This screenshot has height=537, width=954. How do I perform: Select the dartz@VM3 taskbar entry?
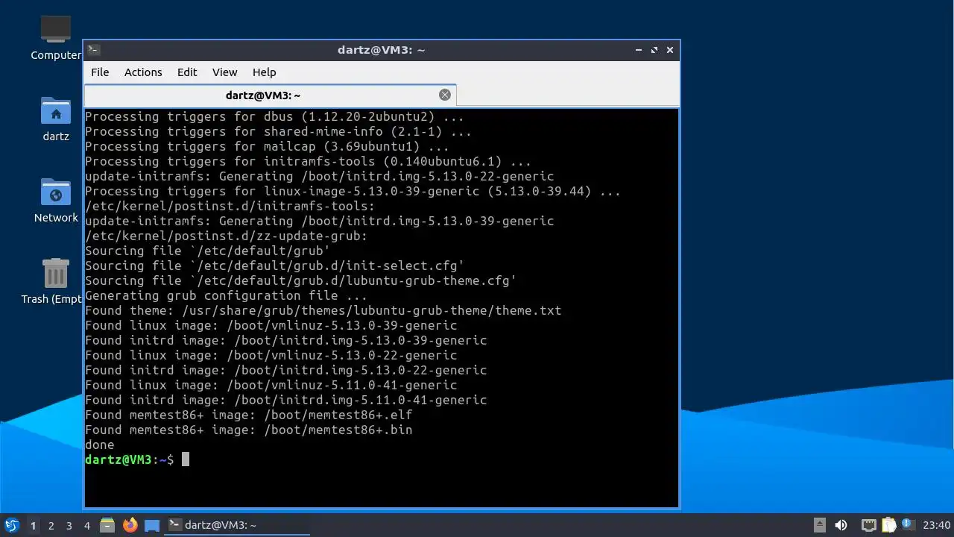[x=237, y=525]
